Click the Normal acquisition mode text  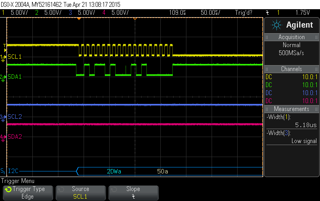(x=292, y=45)
